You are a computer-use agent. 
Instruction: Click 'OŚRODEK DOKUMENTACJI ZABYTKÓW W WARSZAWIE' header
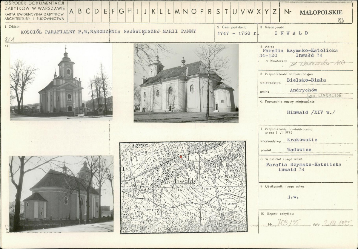click(34, 6)
